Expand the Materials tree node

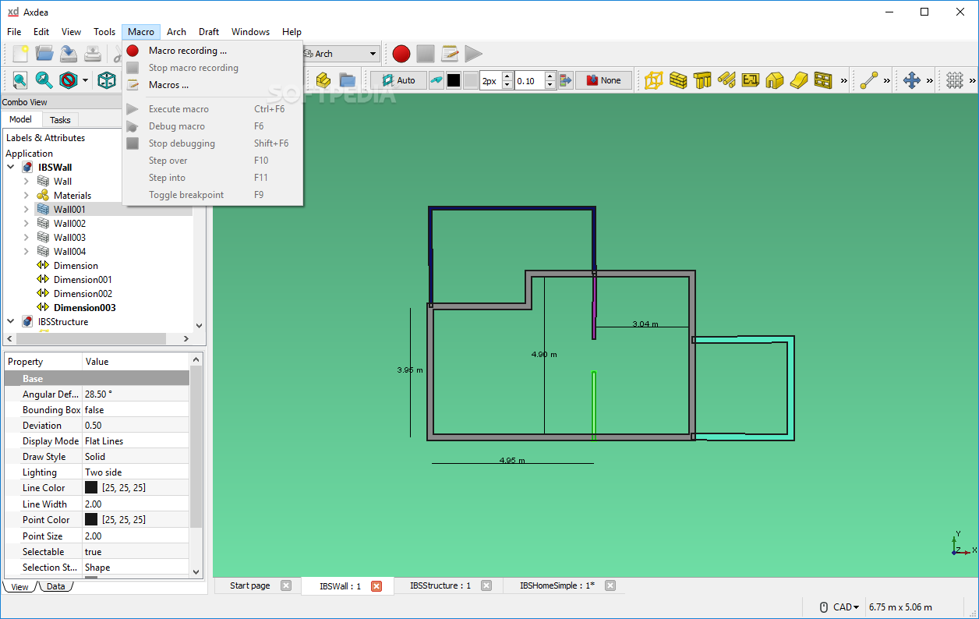(26, 195)
